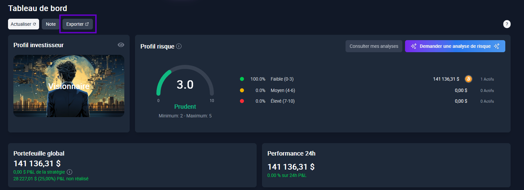Open the Visionnaire profile image
Screen dimensions: 524x190
(69, 86)
